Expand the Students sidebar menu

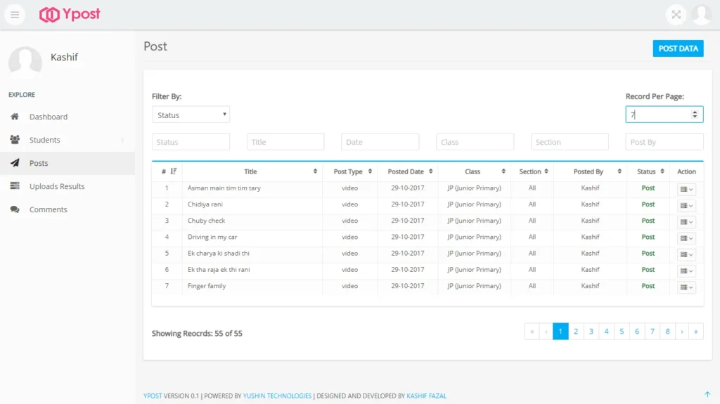(67, 140)
